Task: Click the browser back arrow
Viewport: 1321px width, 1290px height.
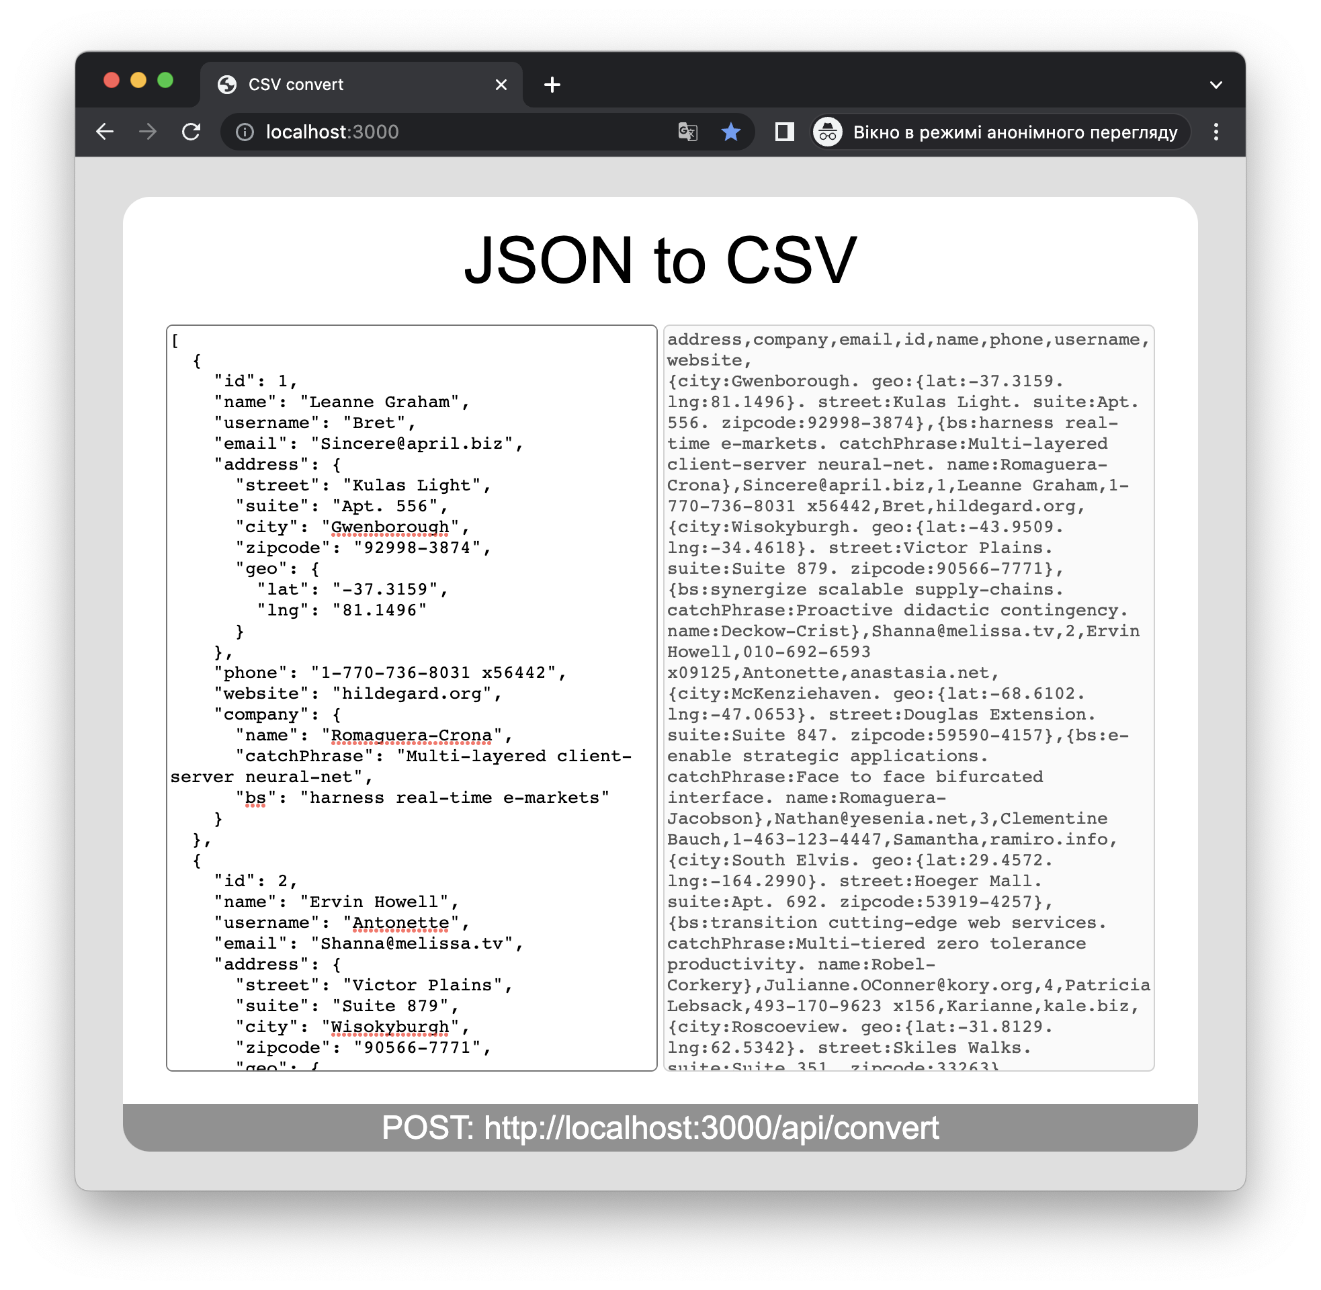Action: point(105,132)
